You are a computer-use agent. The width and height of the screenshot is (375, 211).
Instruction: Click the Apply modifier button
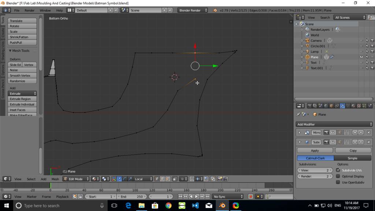tap(315, 151)
